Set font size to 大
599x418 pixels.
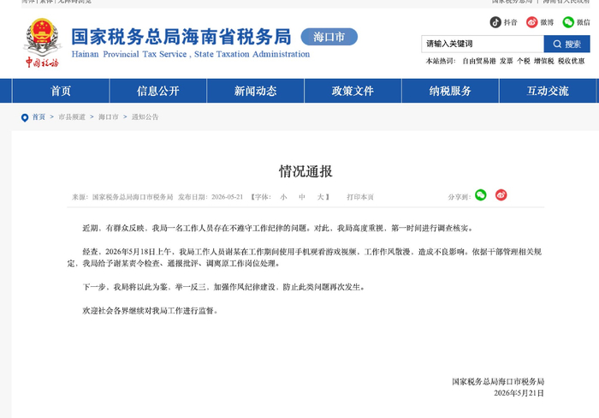coord(320,197)
